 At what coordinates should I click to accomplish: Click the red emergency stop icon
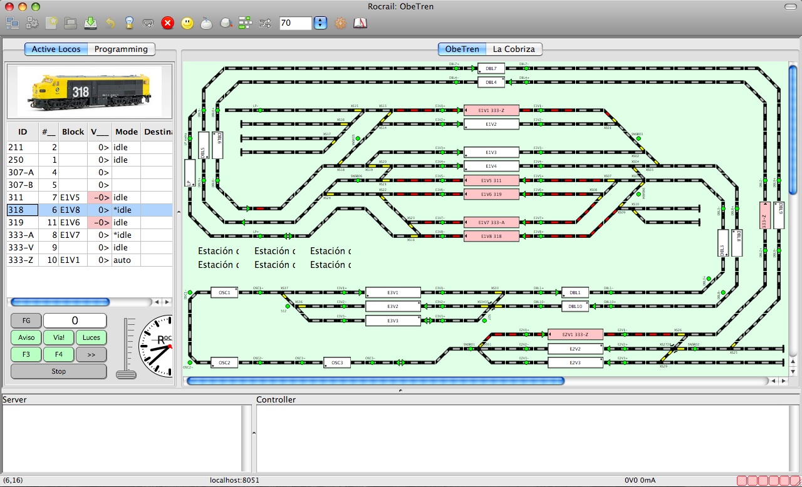[167, 23]
